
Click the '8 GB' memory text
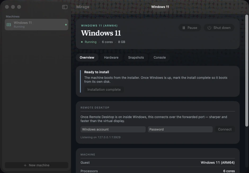tap(122, 42)
